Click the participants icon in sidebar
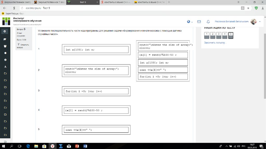 5,46
